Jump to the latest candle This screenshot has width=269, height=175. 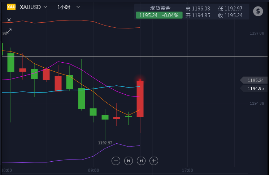coord(141,161)
